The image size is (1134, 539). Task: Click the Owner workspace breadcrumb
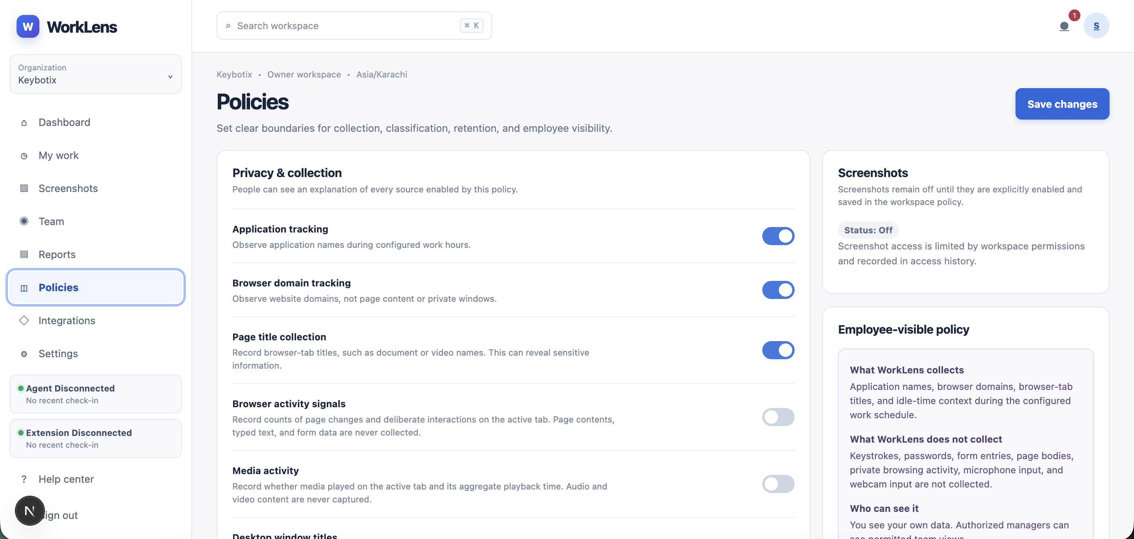coord(304,74)
